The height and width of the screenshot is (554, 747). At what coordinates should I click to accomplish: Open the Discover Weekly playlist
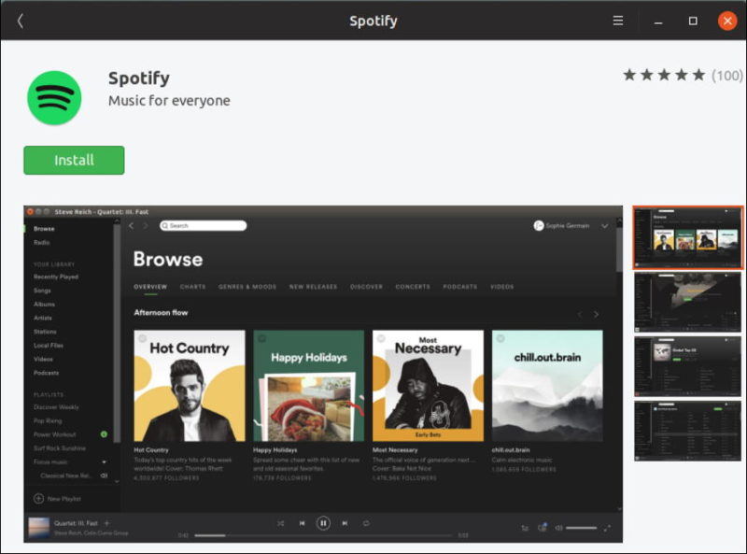pos(56,406)
